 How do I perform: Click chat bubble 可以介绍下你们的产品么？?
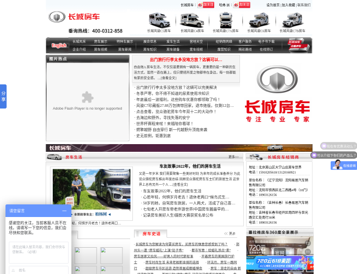click(x=334, y=155)
